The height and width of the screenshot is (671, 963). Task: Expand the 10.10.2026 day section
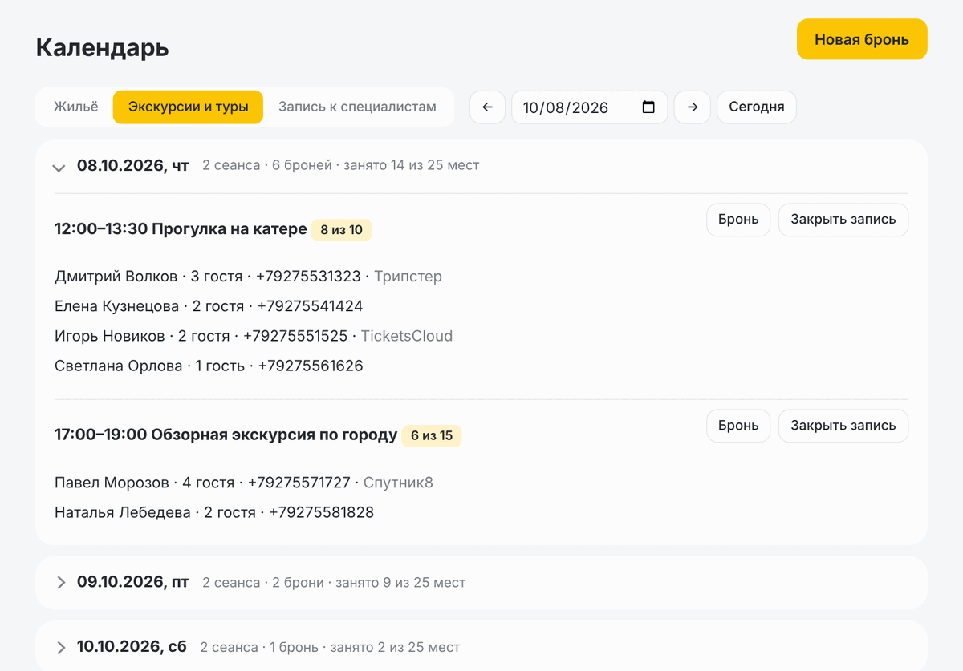(60, 647)
